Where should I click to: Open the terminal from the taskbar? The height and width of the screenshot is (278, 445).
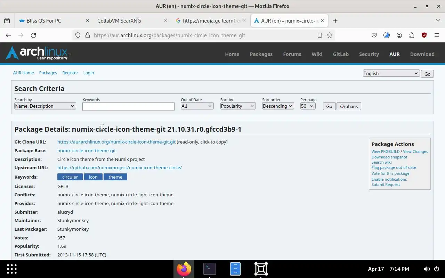click(210, 269)
